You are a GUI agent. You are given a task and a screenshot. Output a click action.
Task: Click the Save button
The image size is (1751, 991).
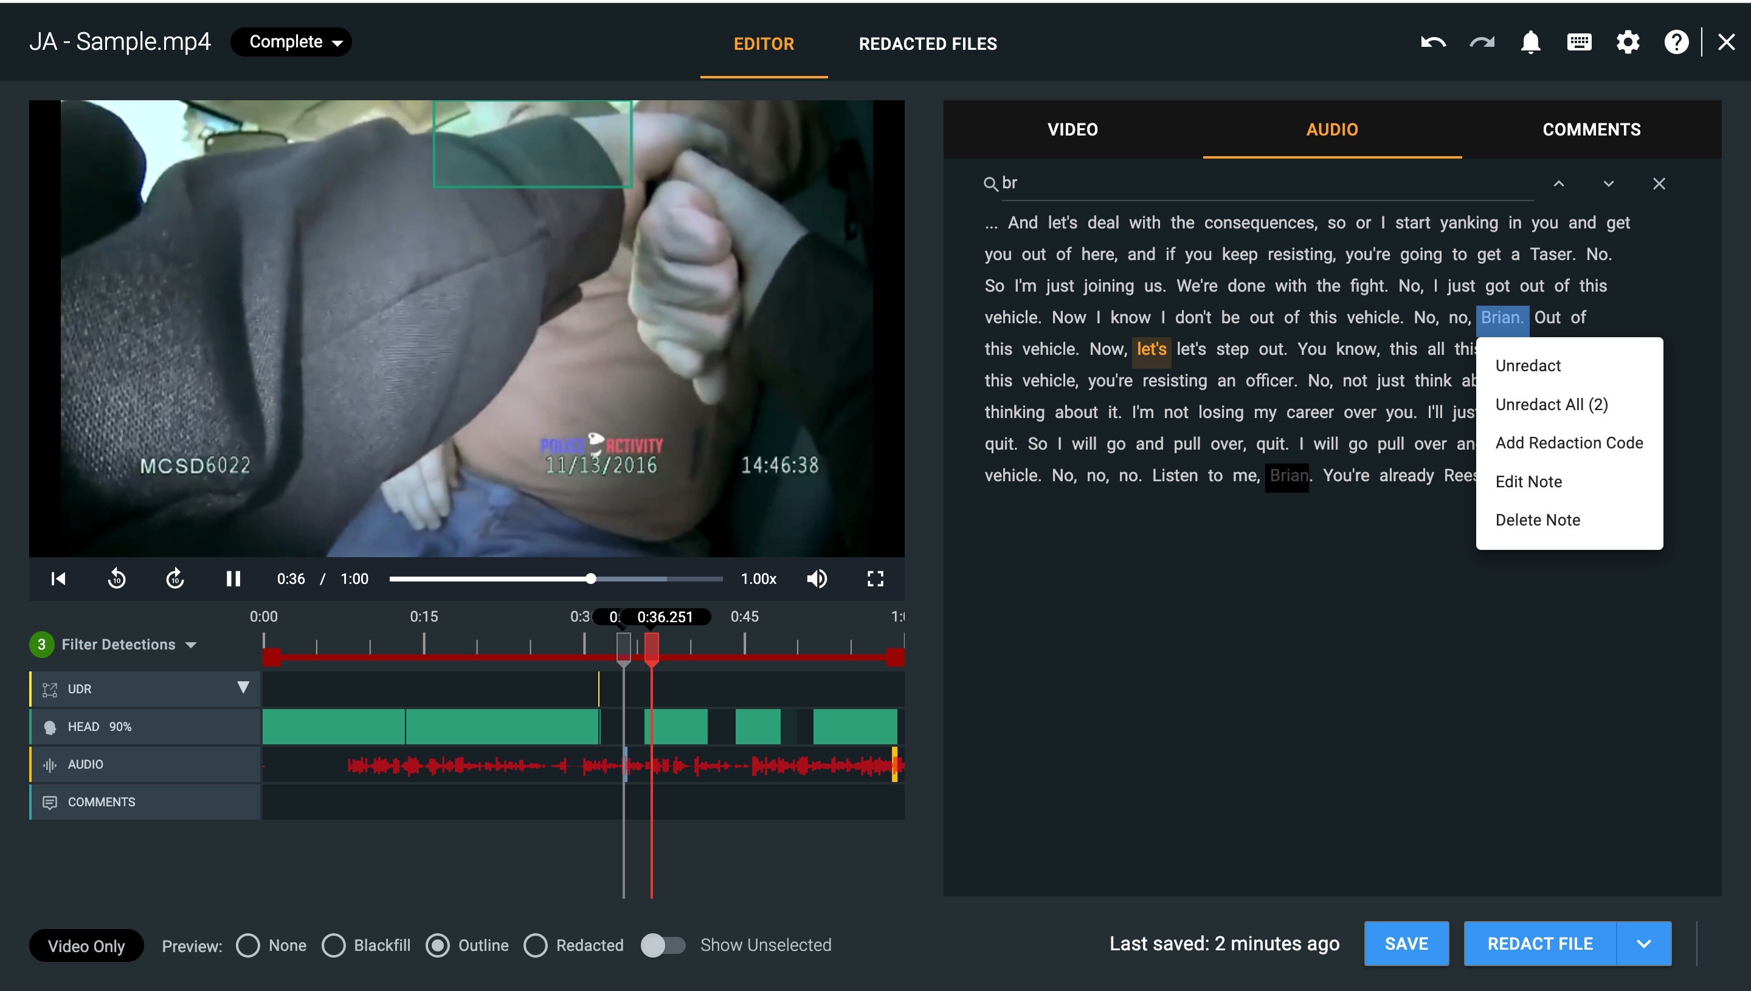(x=1406, y=944)
